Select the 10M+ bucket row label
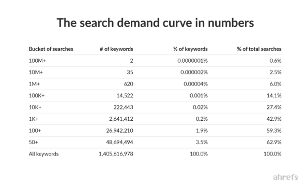 (34, 72)
